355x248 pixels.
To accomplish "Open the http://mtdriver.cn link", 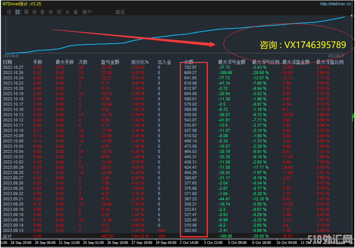I will pos(336,4).
